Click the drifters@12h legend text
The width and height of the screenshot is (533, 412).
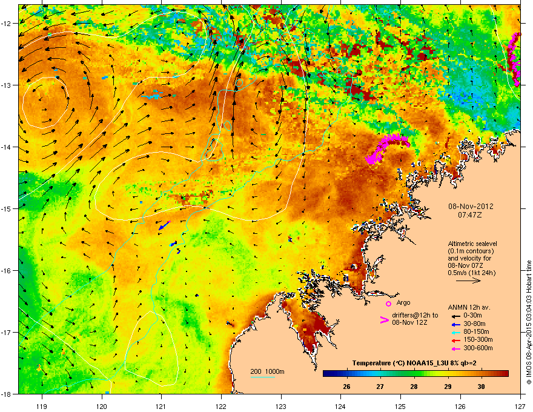(415, 319)
